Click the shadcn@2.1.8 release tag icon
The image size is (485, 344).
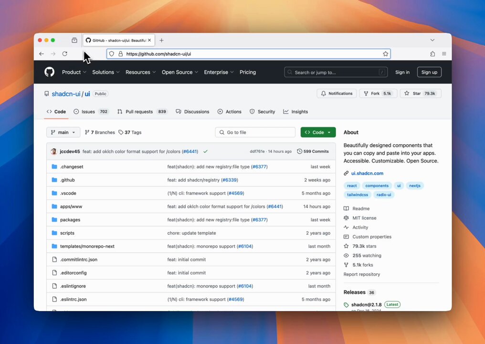click(x=346, y=305)
